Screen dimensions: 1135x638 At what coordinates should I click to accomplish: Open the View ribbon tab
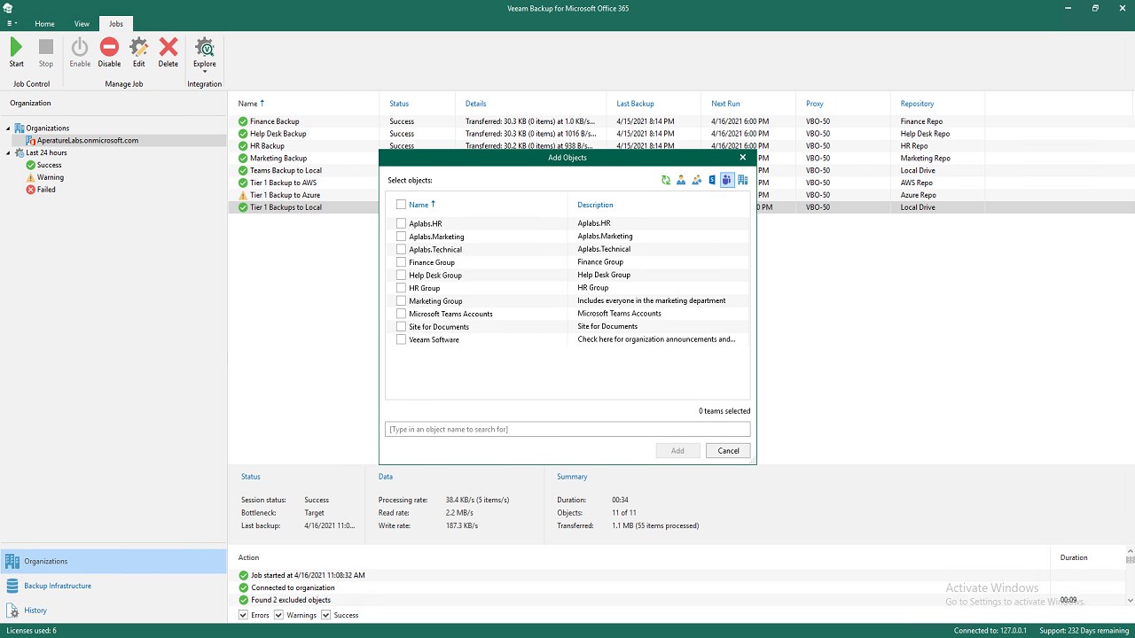click(x=82, y=24)
